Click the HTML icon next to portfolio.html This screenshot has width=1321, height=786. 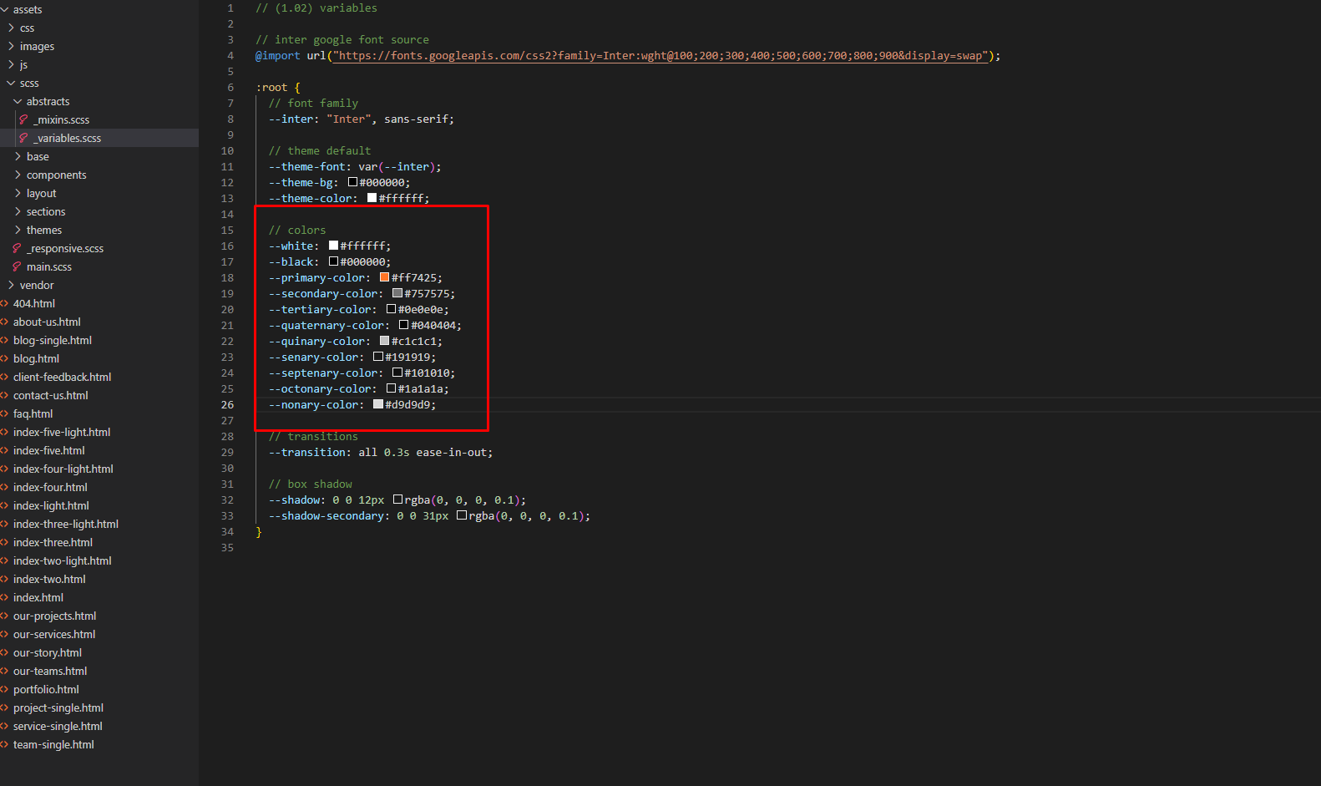(x=4, y=689)
